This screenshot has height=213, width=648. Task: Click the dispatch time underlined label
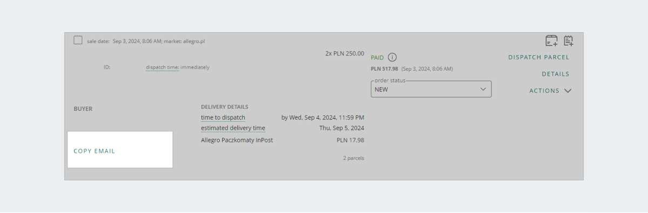coord(162,67)
